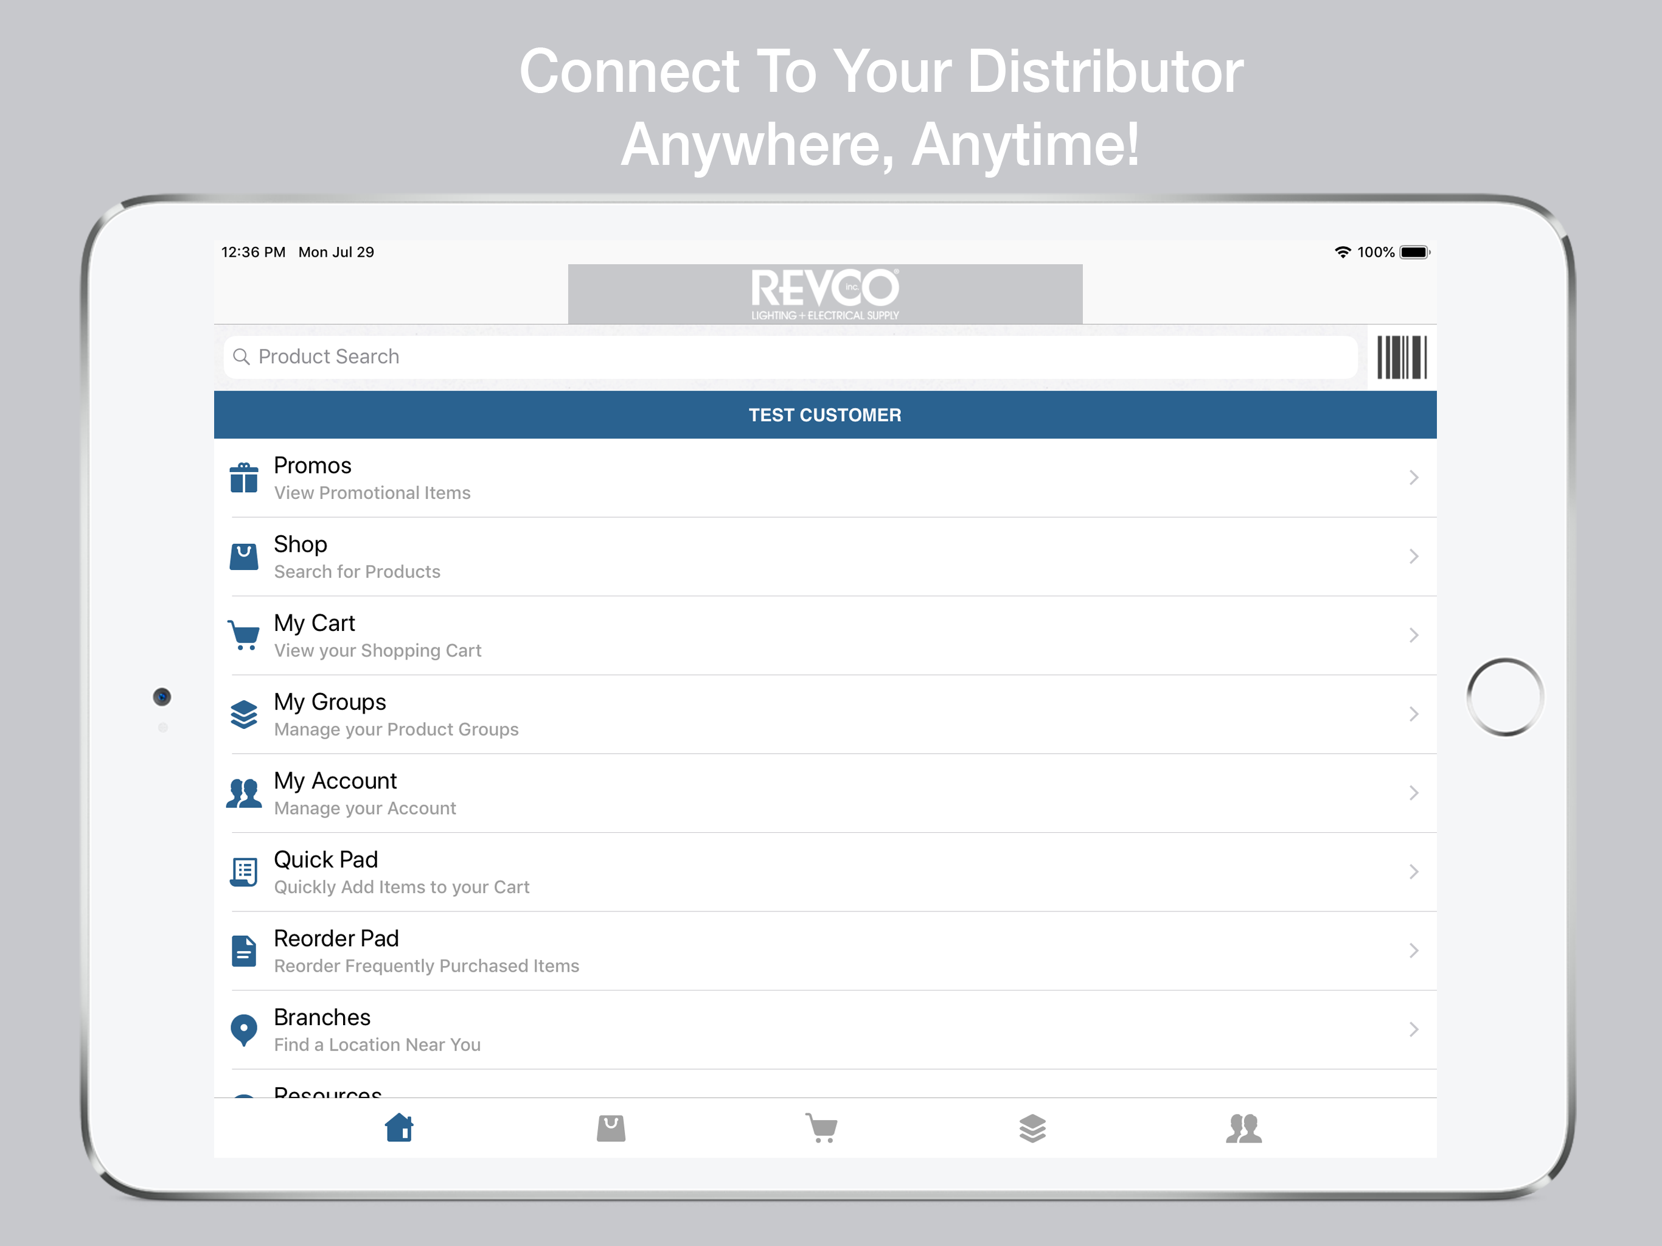The height and width of the screenshot is (1246, 1662).
Task: Tap the 12:36 PM clock
Action: pos(253,252)
